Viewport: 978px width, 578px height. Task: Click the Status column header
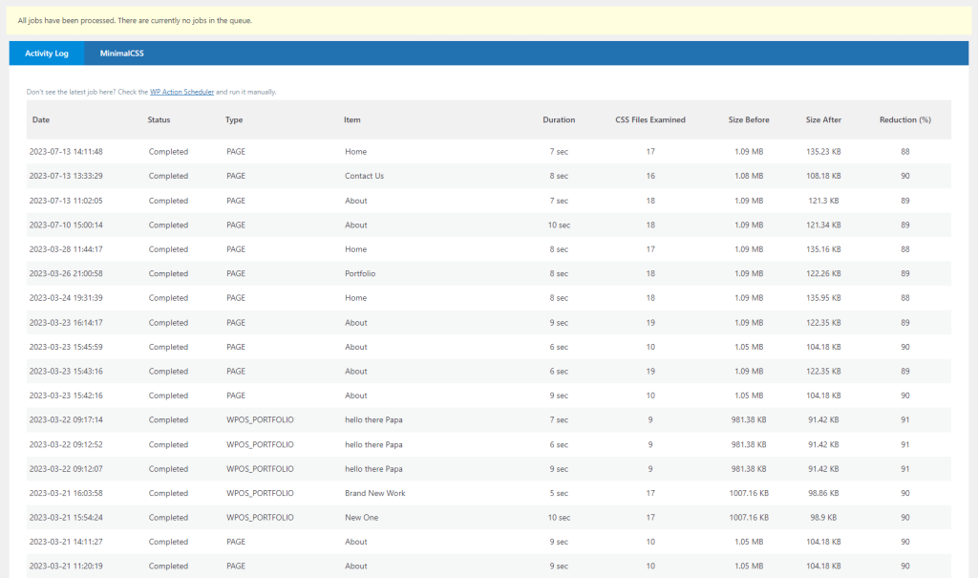point(159,120)
